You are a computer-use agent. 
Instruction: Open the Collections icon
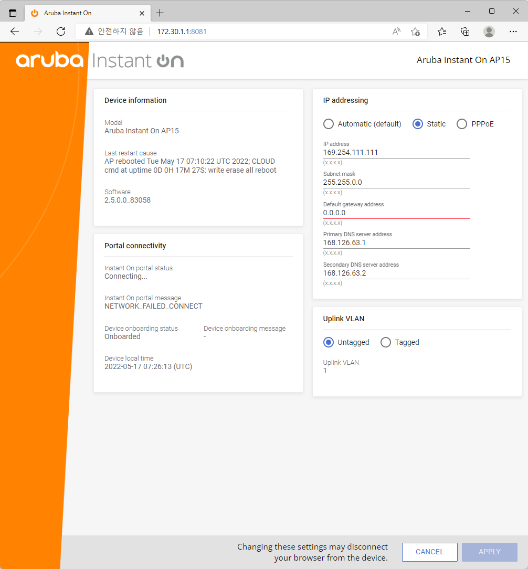465,31
